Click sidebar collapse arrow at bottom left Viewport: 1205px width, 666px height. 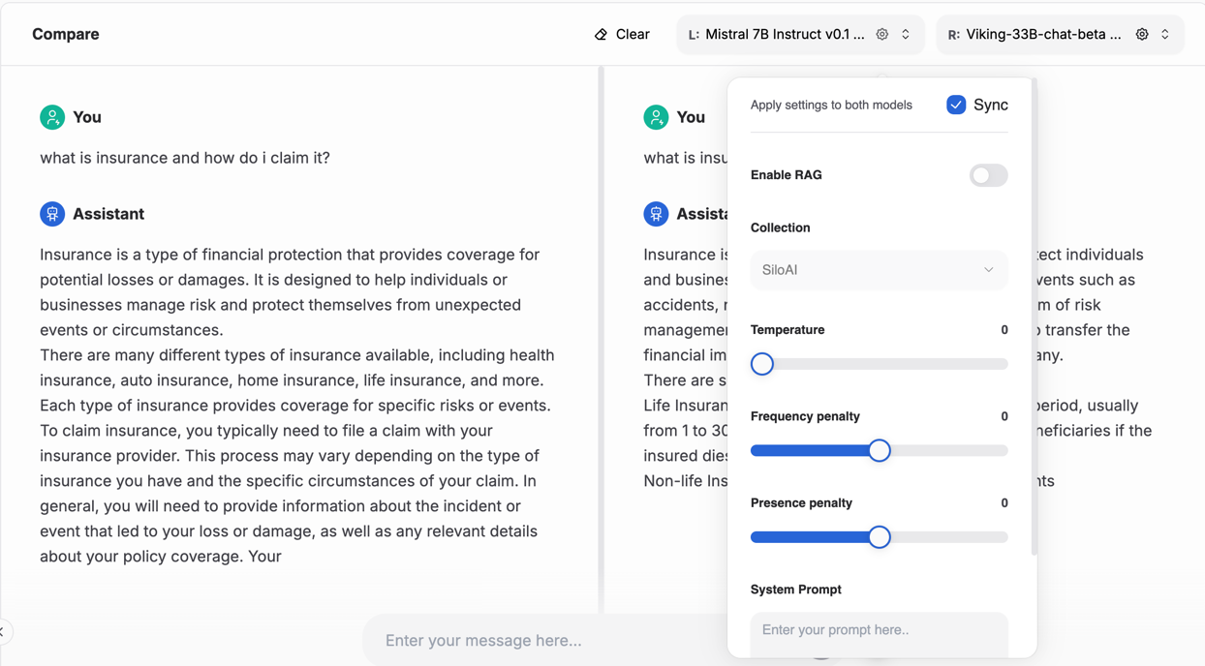pyautogui.click(x=3, y=631)
